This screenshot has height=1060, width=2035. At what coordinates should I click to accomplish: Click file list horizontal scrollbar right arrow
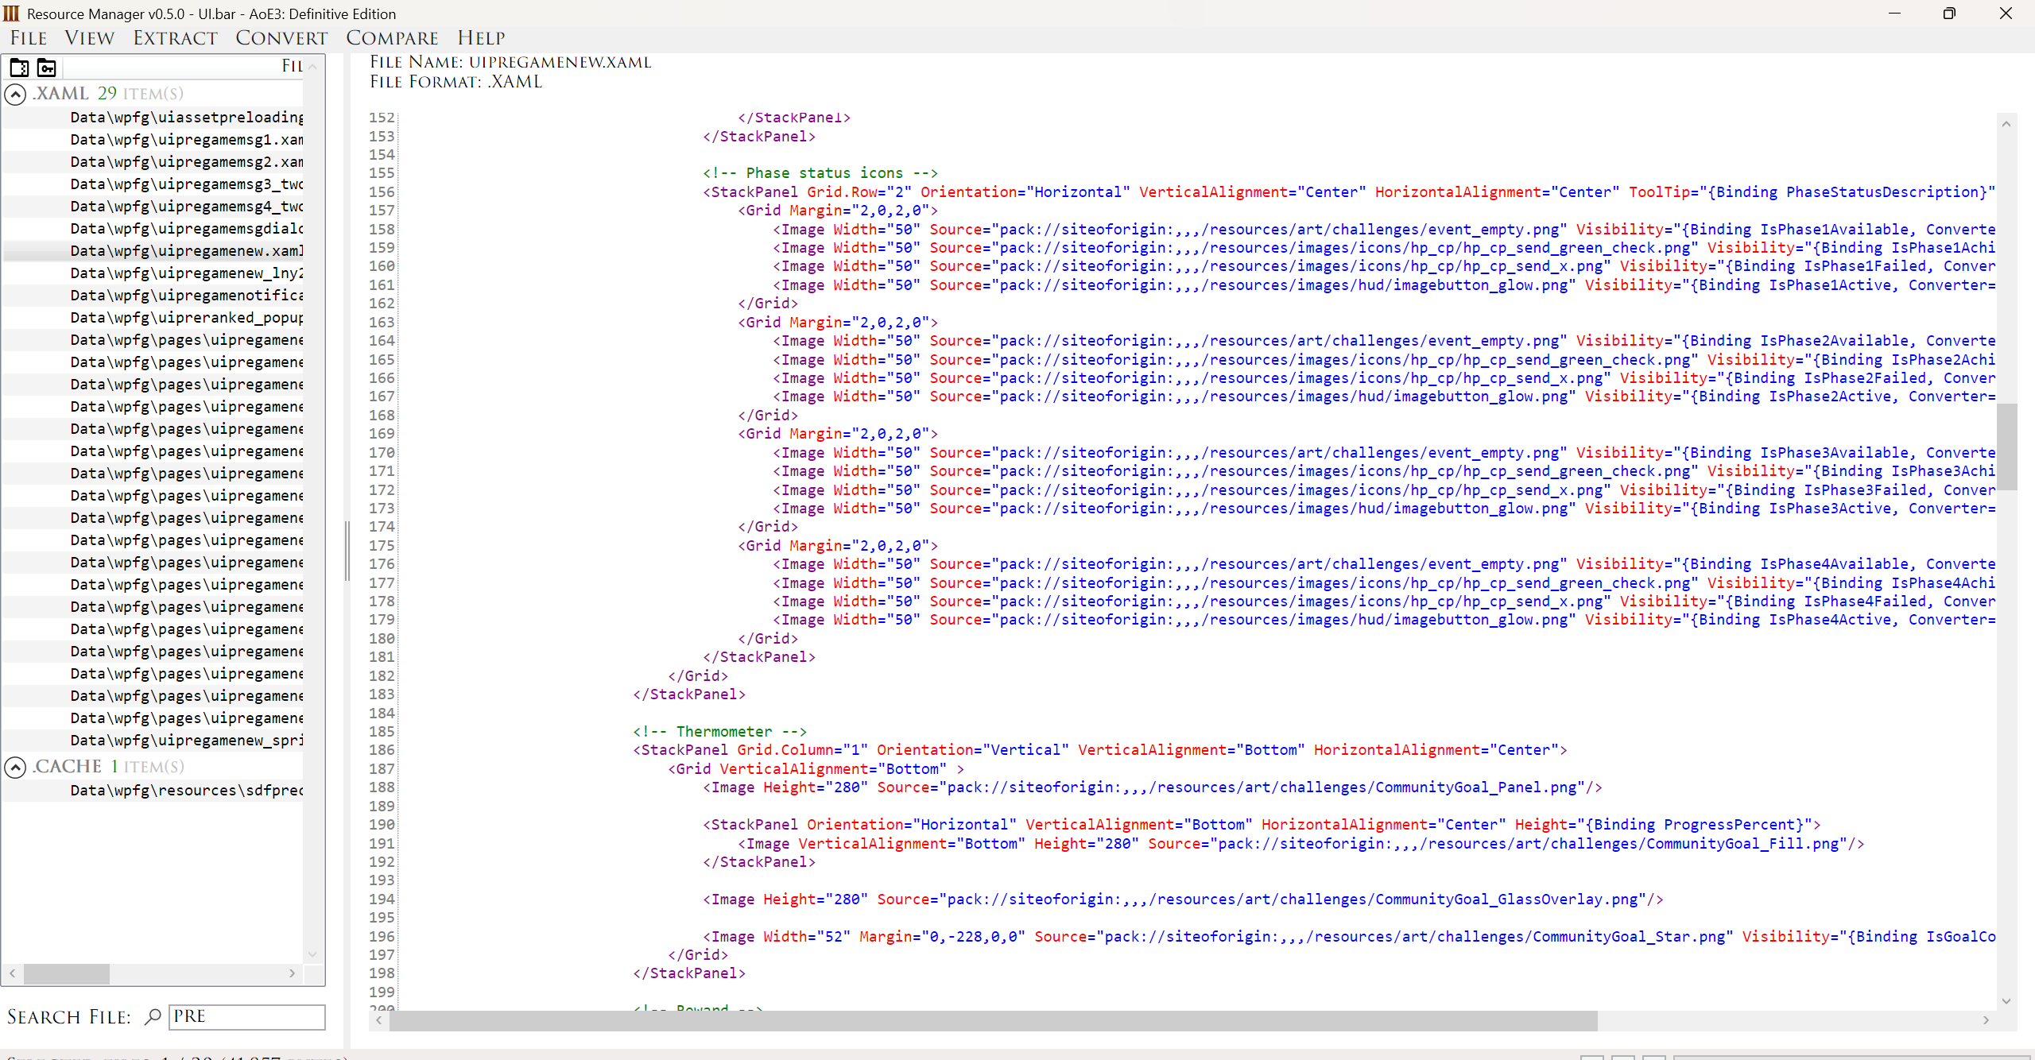point(293,973)
